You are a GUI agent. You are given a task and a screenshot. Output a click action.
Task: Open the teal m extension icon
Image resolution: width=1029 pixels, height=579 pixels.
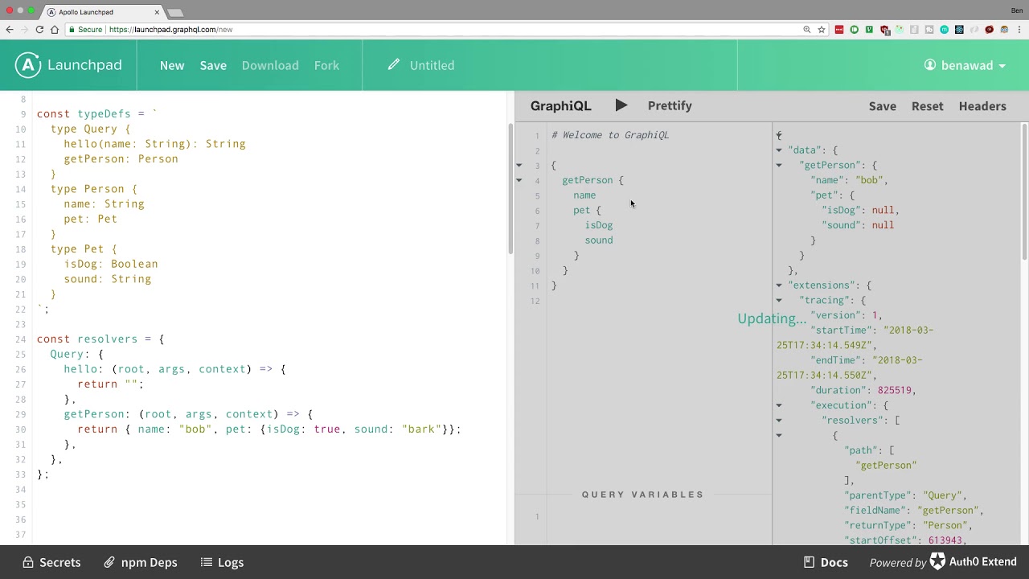pos(945,30)
